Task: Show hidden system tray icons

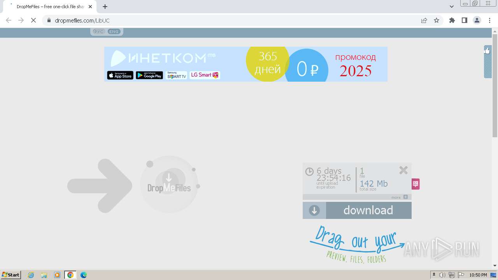Action: click(x=434, y=275)
